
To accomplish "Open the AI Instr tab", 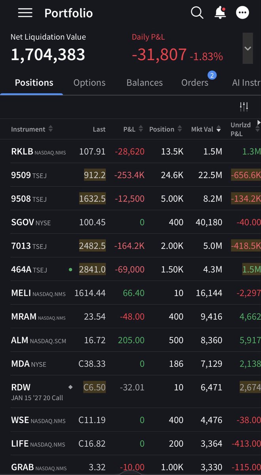I will point(246,83).
